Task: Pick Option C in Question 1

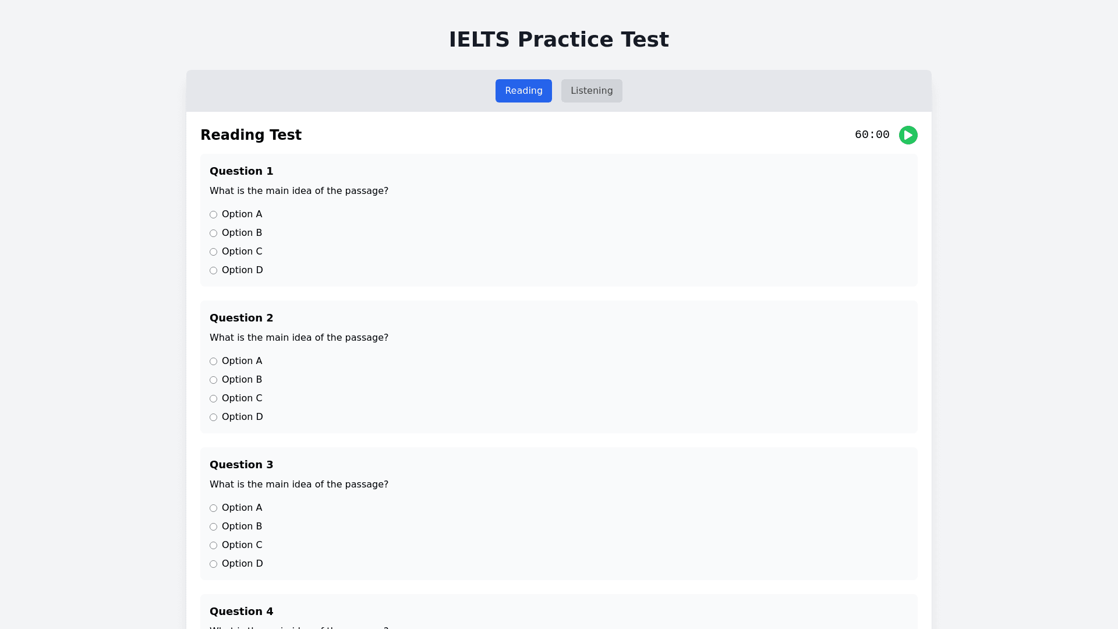Action: [x=214, y=252]
